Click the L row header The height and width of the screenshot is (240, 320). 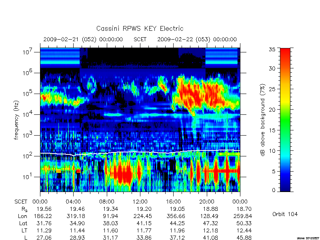(x=26, y=238)
